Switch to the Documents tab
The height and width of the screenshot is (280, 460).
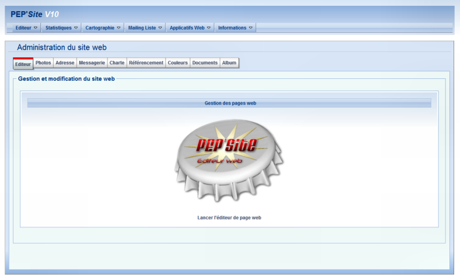(x=205, y=63)
